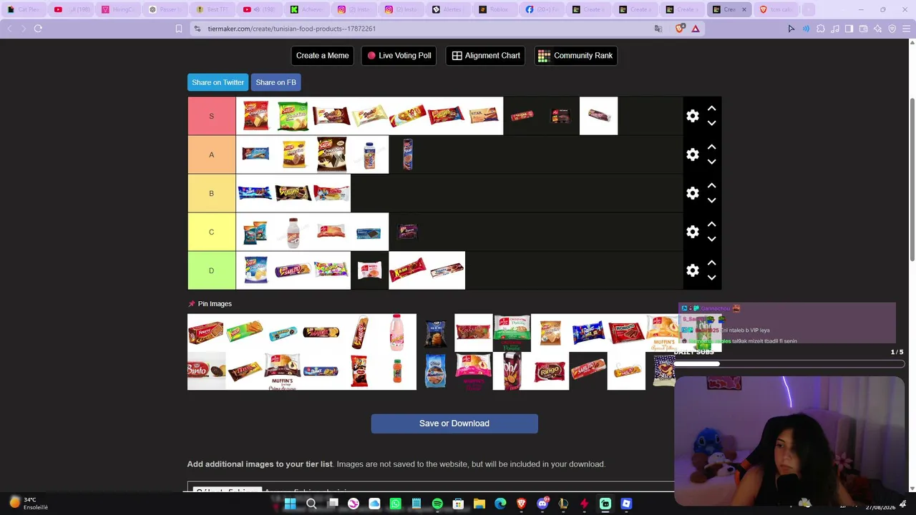The width and height of the screenshot is (916, 515).
Task: Open Task View from the taskbar
Action: (333, 504)
